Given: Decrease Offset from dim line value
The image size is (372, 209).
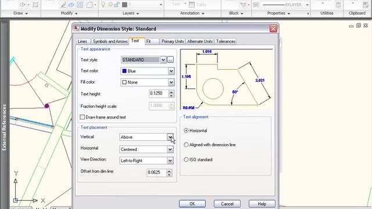Looking at the screenshot, I should (x=169, y=175).
